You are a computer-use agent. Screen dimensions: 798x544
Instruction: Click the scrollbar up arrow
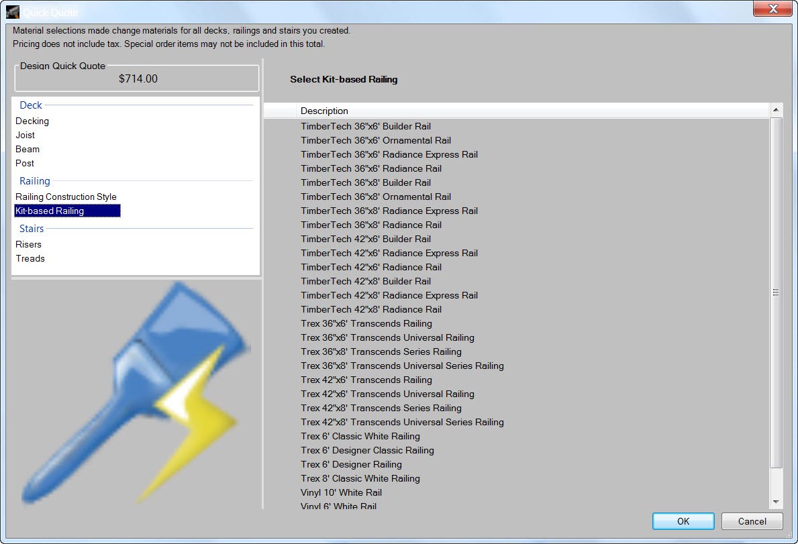pos(776,110)
